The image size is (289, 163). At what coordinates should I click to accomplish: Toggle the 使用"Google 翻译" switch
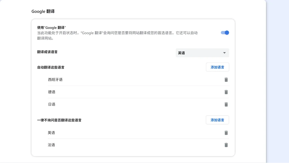(x=225, y=33)
